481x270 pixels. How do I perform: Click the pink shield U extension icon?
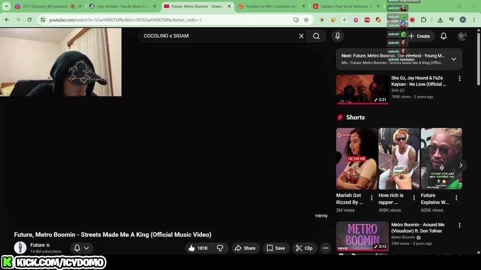(356, 20)
